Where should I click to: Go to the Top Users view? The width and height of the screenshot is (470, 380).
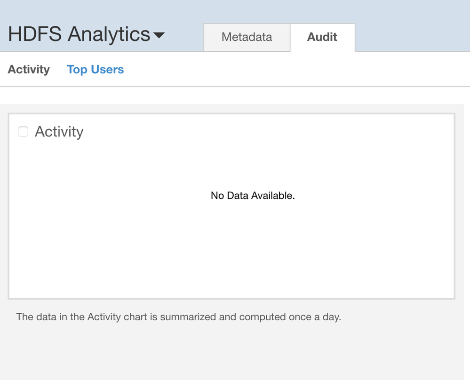[95, 70]
